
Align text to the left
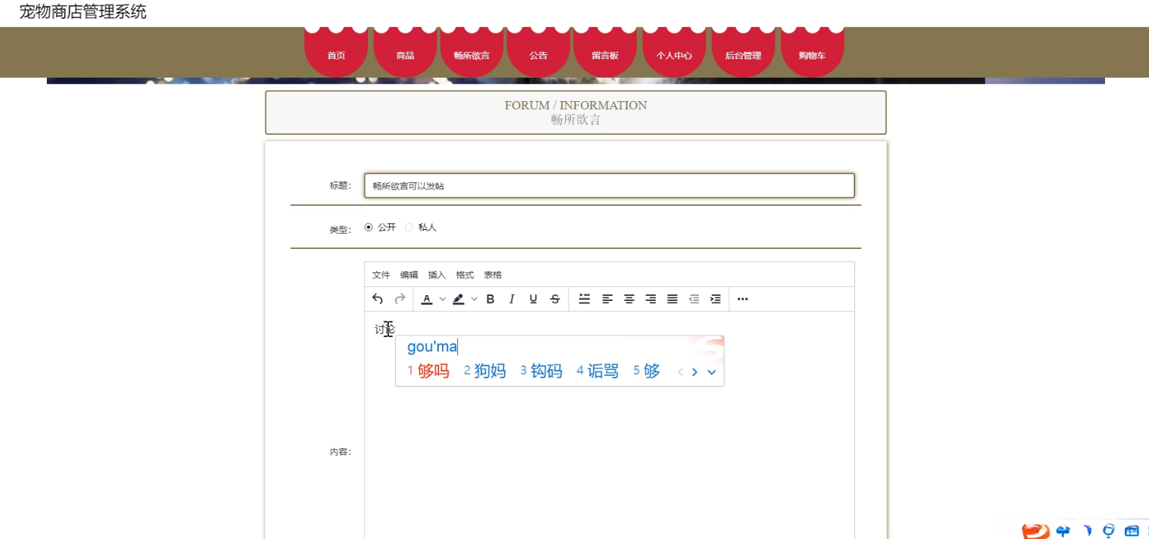[607, 299]
